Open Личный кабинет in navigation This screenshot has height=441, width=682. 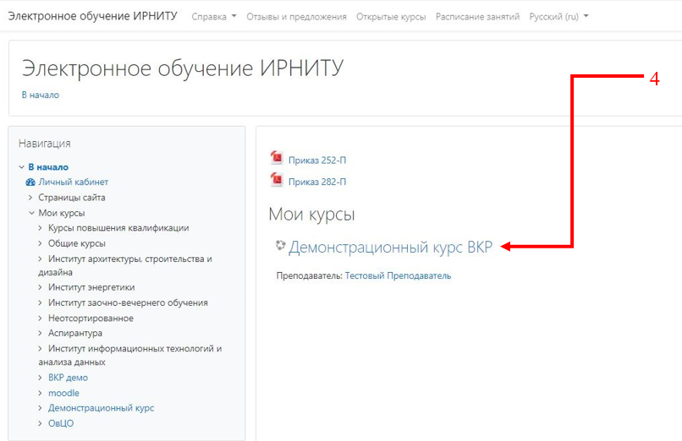(x=73, y=182)
